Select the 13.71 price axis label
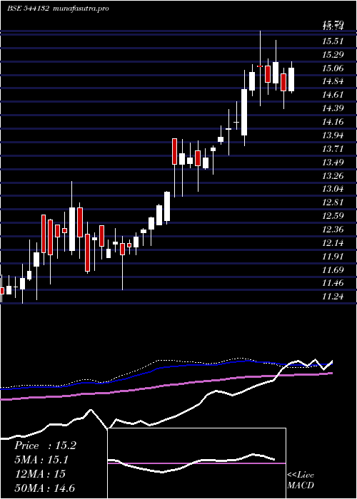357x499 pixels. click(333, 148)
